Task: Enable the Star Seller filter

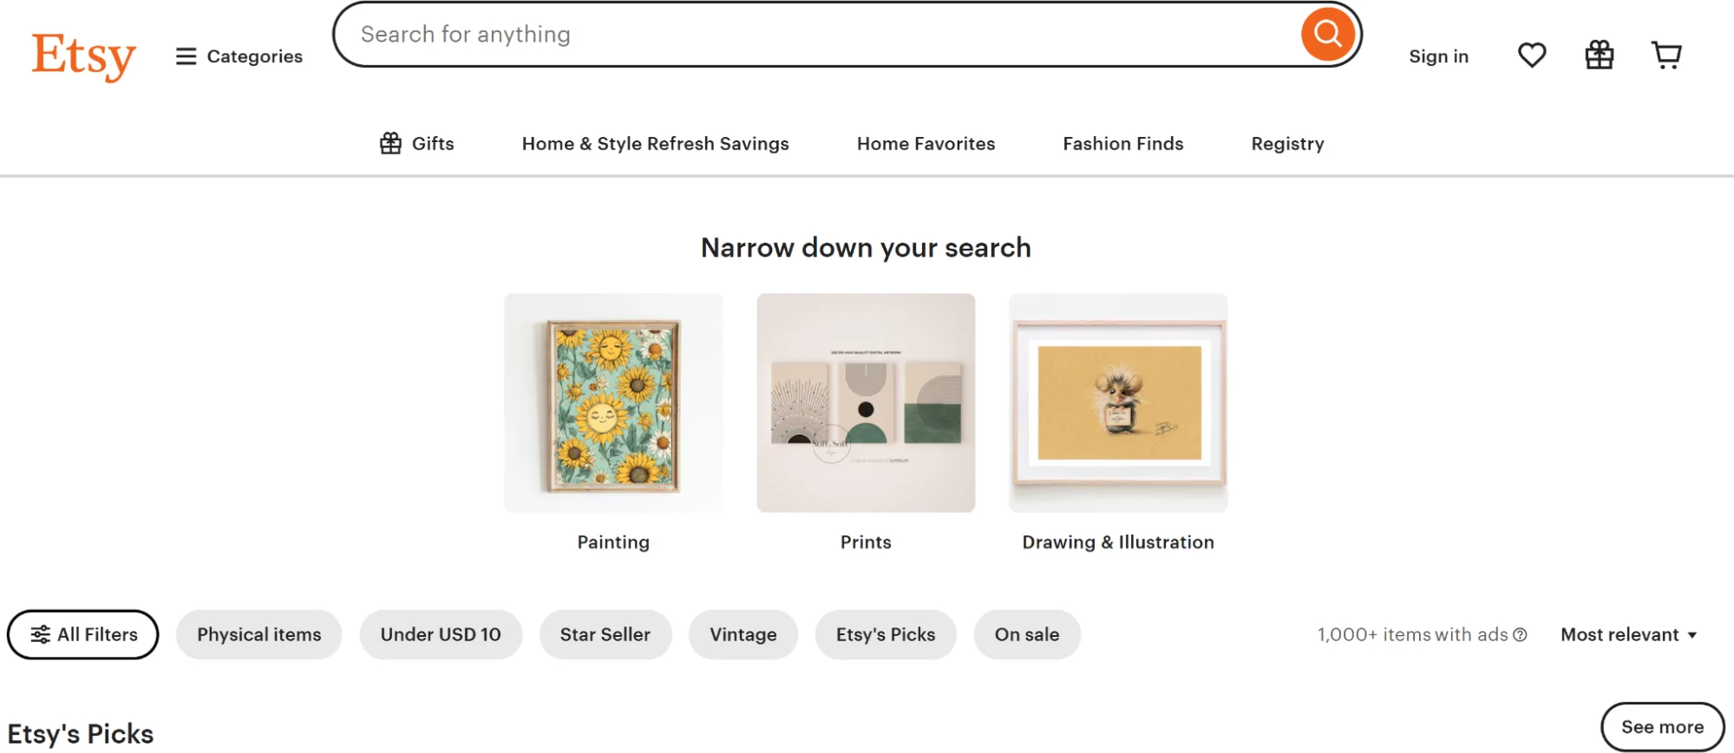Action: click(605, 634)
